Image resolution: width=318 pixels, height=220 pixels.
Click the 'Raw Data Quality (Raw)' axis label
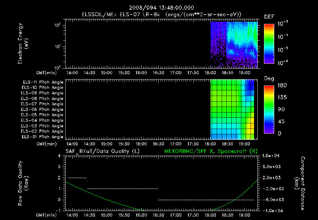click(23, 183)
